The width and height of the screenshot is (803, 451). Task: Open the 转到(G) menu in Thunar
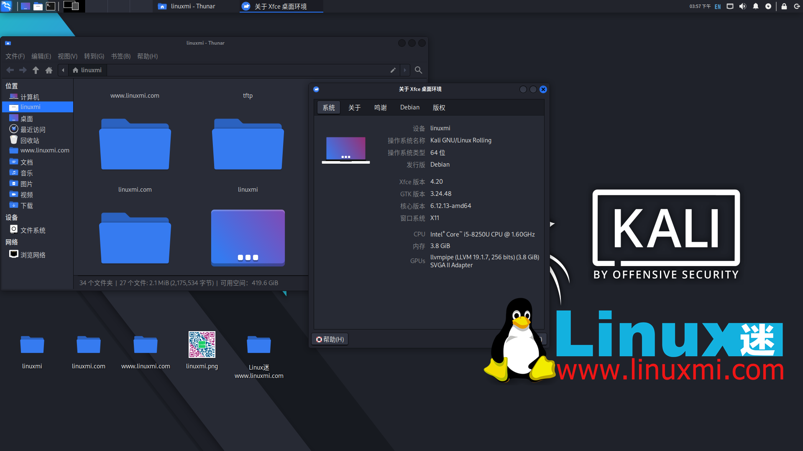click(94, 56)
